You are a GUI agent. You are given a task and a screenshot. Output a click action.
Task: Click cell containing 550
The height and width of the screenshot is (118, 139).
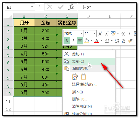[46, 61]
